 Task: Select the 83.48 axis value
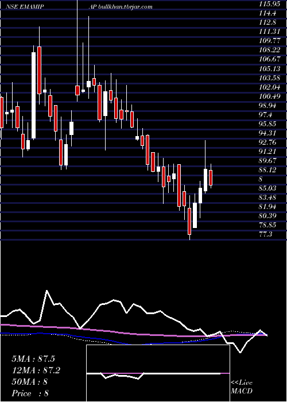pyautogui.click(x=268, y=198)
